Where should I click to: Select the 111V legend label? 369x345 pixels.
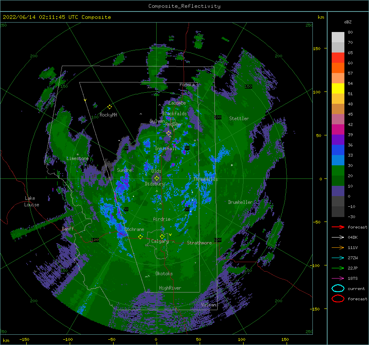coord(353,247)
